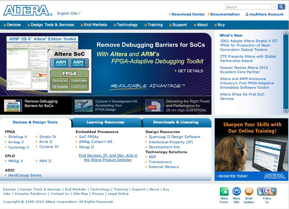
Task: Click the myAltera Account person icon
Action: [x=247, y=14]
